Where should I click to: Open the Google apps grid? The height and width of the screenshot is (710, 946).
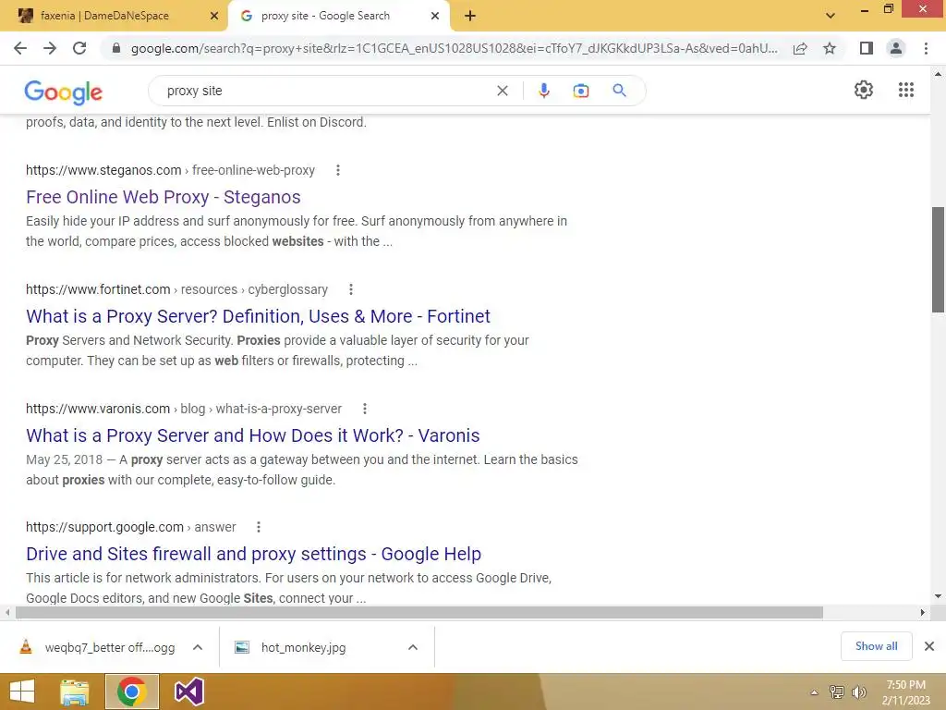click(x=905, y=90)
